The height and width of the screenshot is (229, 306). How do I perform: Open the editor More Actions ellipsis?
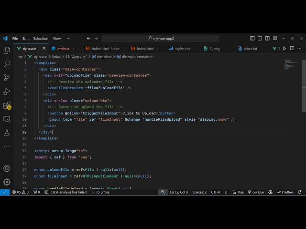click(299, 49)
